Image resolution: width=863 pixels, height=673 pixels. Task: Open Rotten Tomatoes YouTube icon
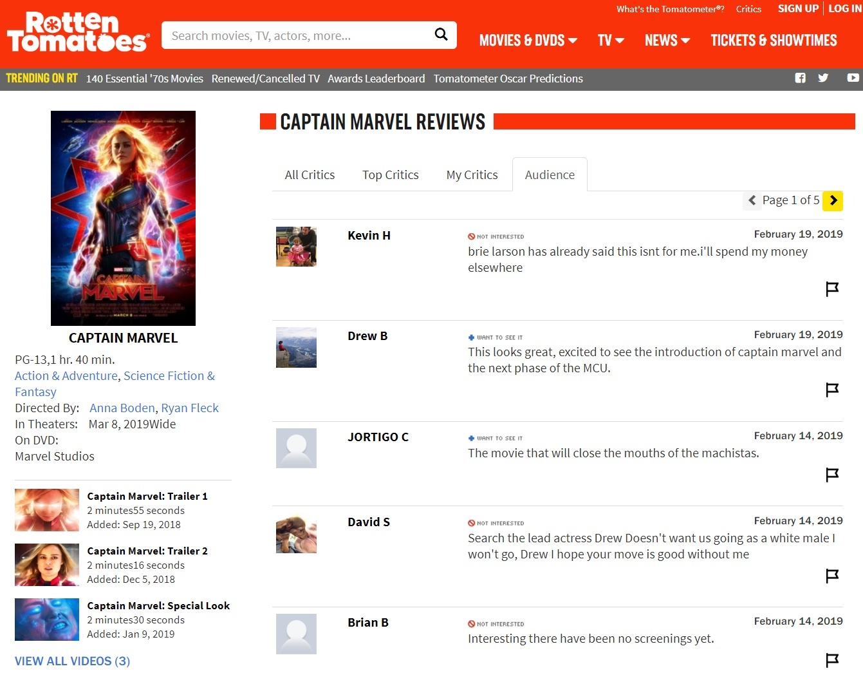[853, 78]
